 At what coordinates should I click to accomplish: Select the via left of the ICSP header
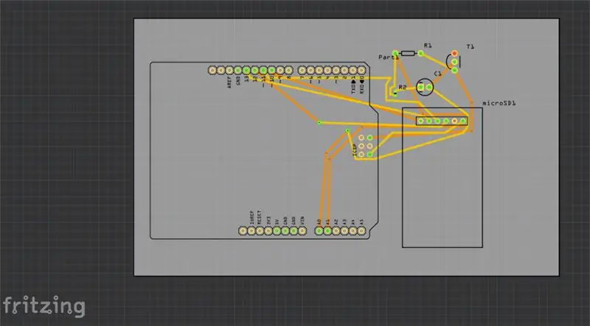(x=347, y=131)
